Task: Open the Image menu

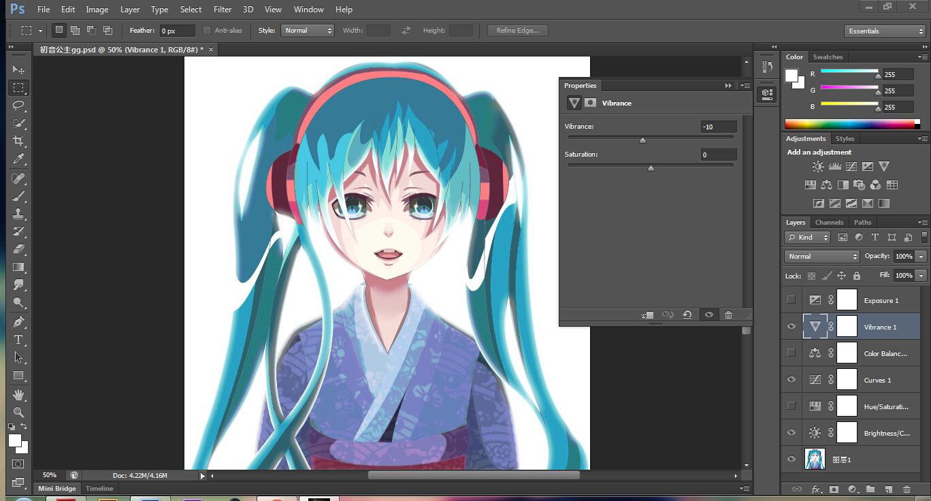Action: (x=97, y=10)
